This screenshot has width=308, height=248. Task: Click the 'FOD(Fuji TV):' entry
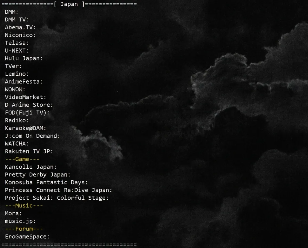tap(27, 113)
